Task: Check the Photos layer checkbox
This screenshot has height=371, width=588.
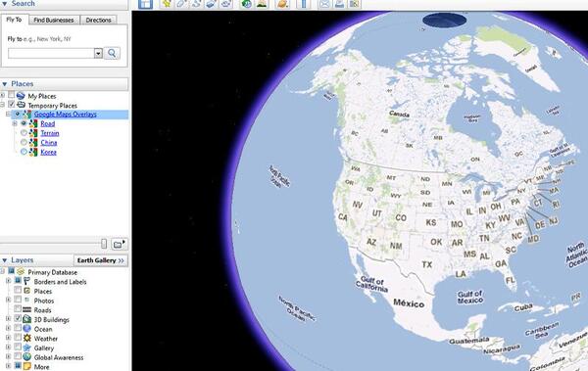Action: 18,300
